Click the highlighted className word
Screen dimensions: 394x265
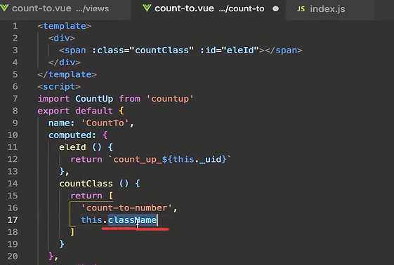[133, 220]
